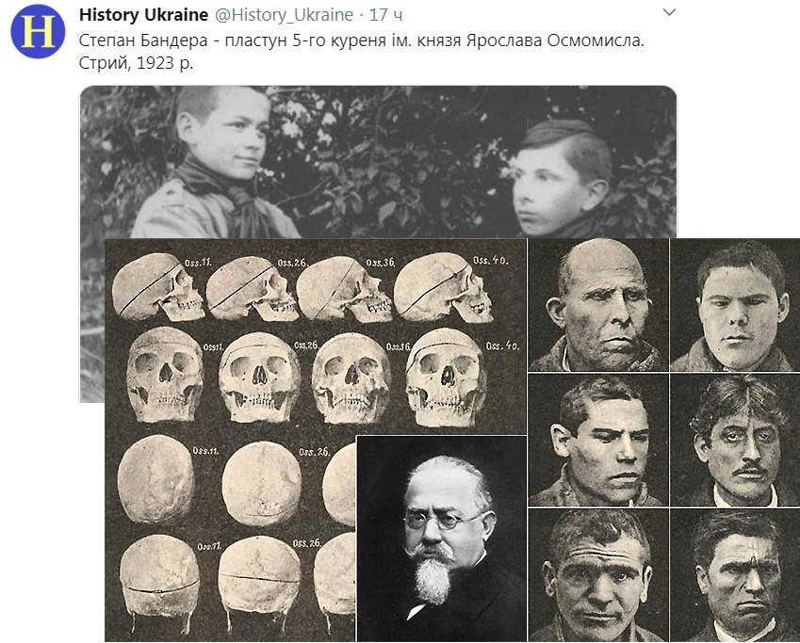Select the side-view skull labeled Oss.36

pos(344,289)
